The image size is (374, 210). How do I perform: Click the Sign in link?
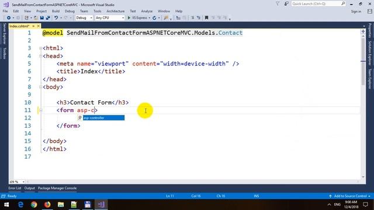(x=356, y=12)
